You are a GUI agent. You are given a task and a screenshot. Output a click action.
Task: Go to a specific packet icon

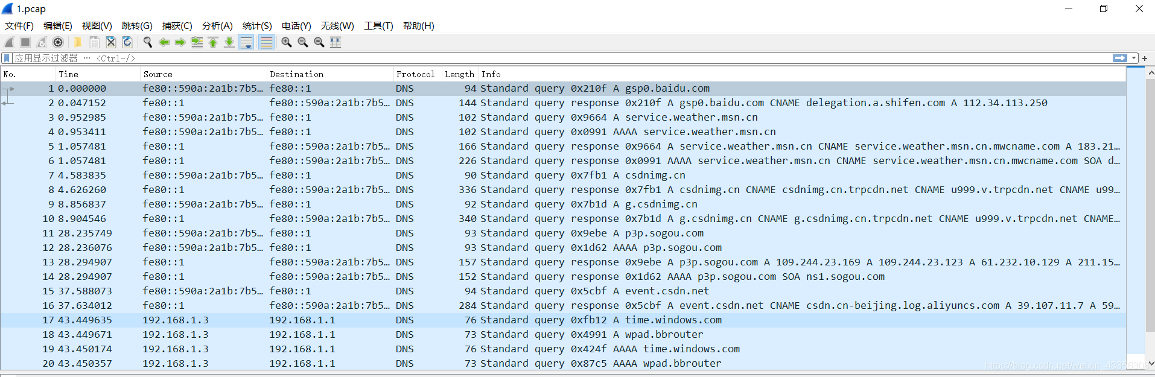coord(197,42)
